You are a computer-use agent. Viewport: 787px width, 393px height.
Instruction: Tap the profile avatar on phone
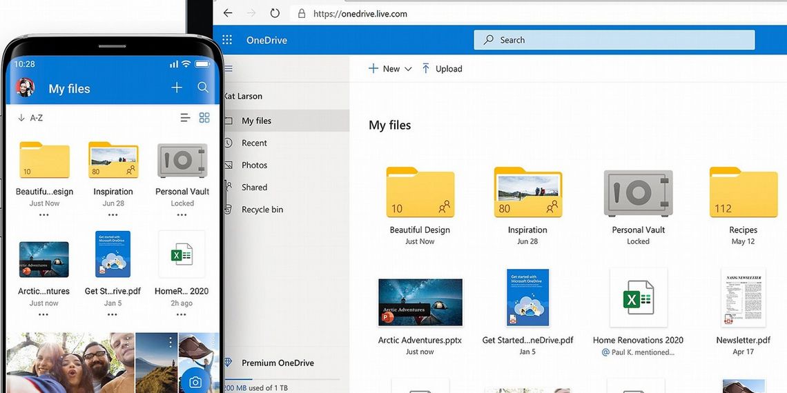[x=25, y=88]
